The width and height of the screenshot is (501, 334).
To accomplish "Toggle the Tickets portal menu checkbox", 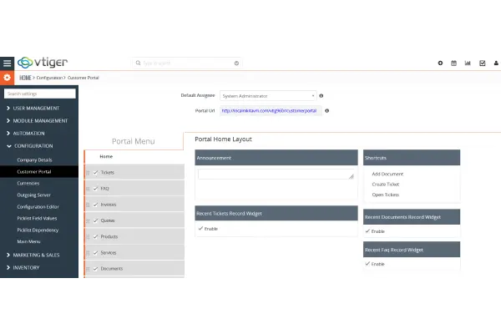I will coord(96,172).
